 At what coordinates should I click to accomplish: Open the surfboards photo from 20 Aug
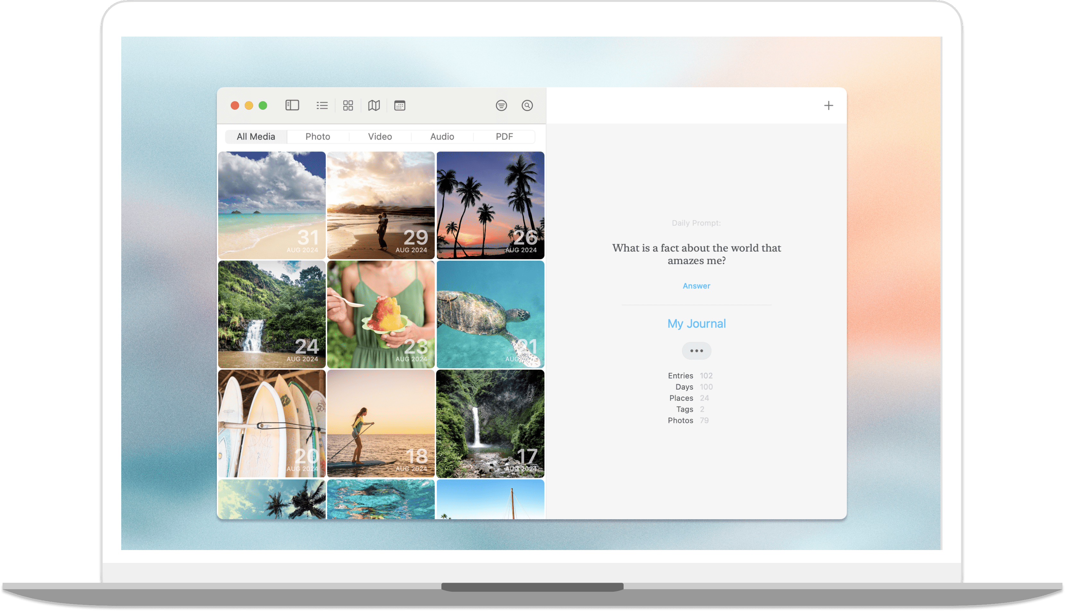271,423
